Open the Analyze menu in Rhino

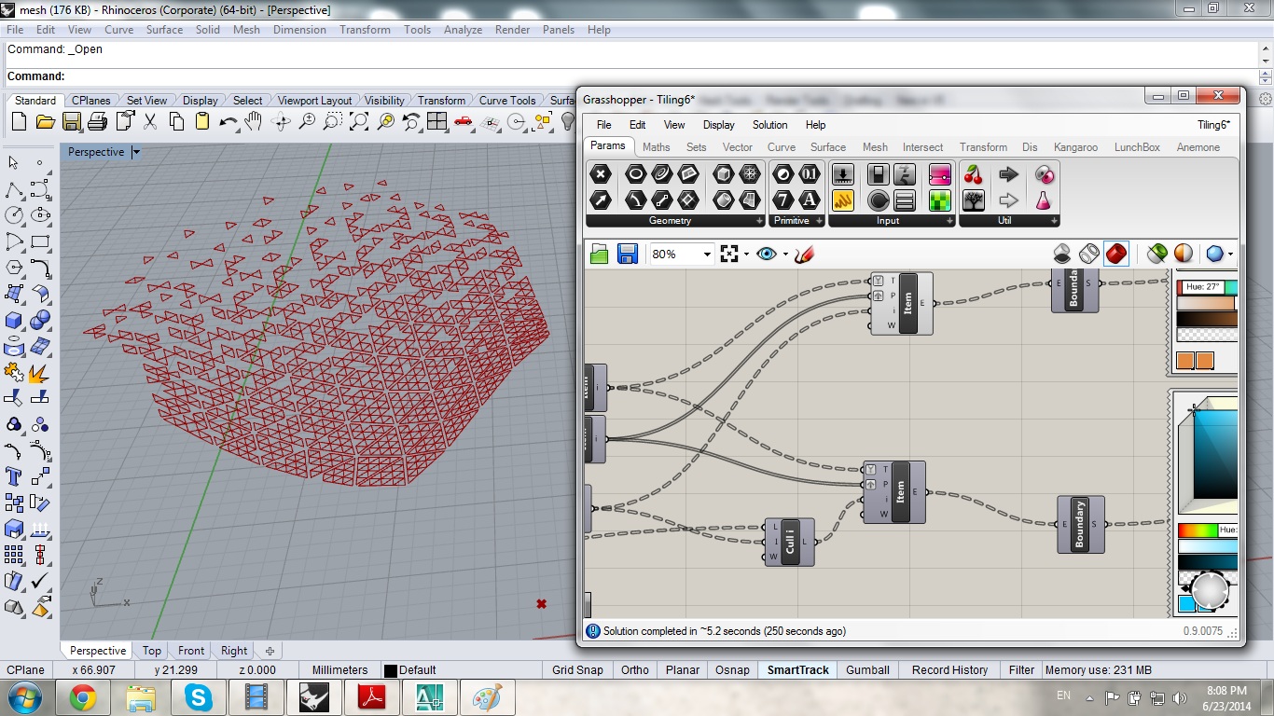pyautogui.click(x=463, y=30)
